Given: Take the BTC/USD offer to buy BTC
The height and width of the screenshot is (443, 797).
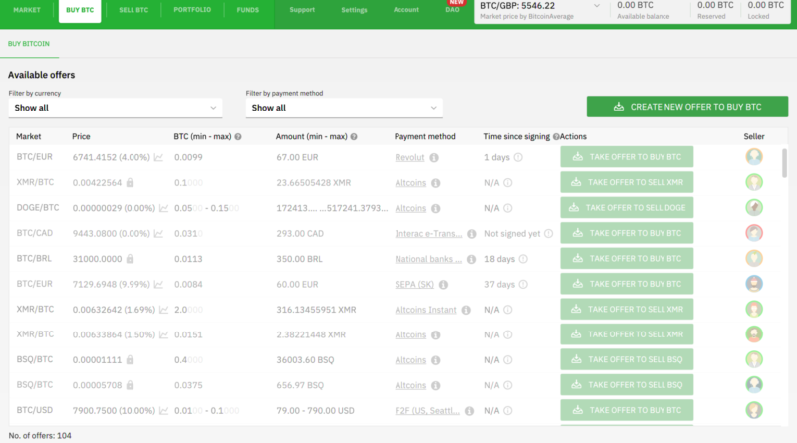Looking at the screenshot, I should click(627, 410).
